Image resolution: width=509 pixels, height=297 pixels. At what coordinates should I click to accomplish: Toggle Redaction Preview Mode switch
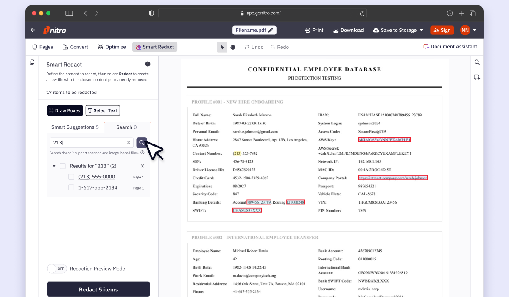57,269
